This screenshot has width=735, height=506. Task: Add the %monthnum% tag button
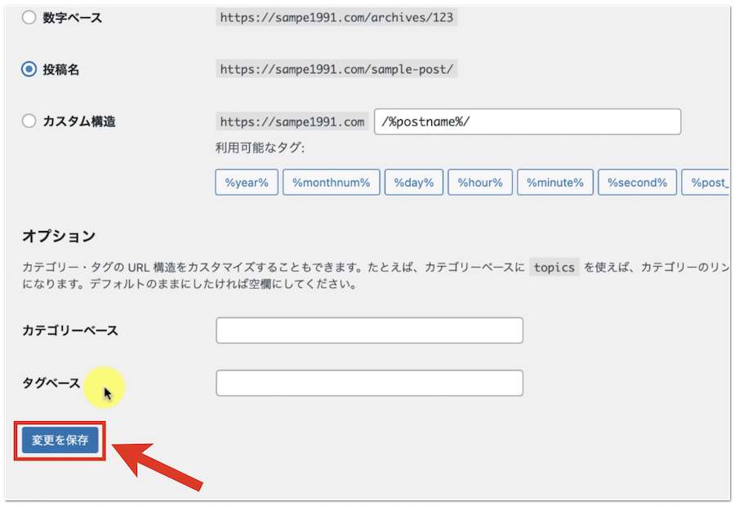(332, 183)
